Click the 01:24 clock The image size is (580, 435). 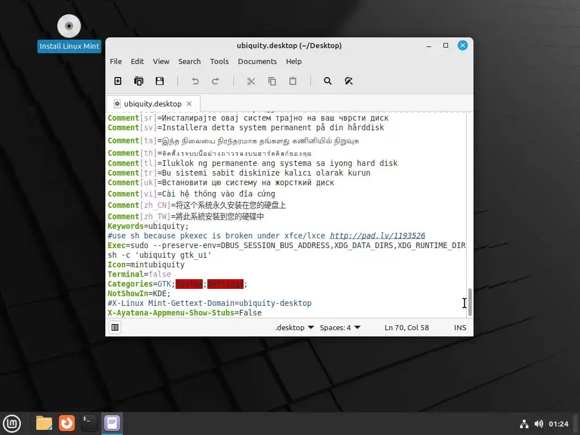[x=558, y=424]
